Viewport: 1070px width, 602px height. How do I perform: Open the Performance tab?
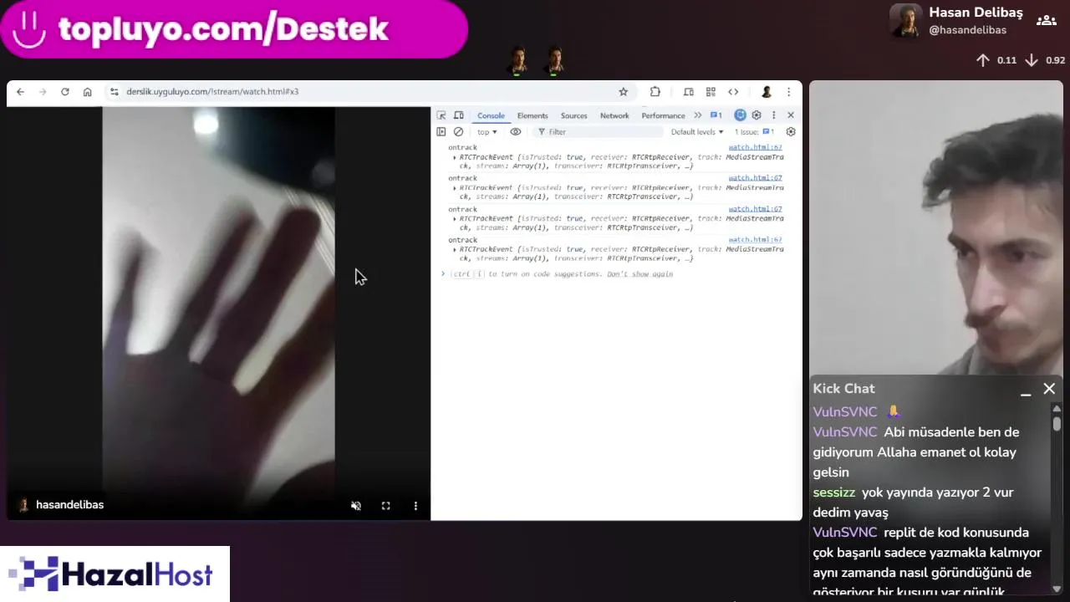tap(663, 115)
